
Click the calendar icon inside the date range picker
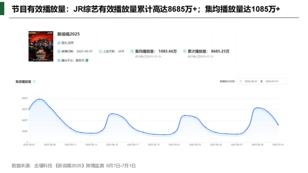241,81
